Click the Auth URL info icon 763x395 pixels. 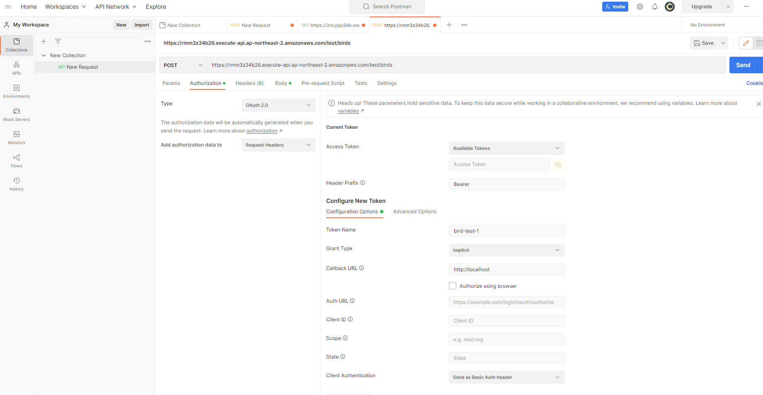click(x=352, y=301)
